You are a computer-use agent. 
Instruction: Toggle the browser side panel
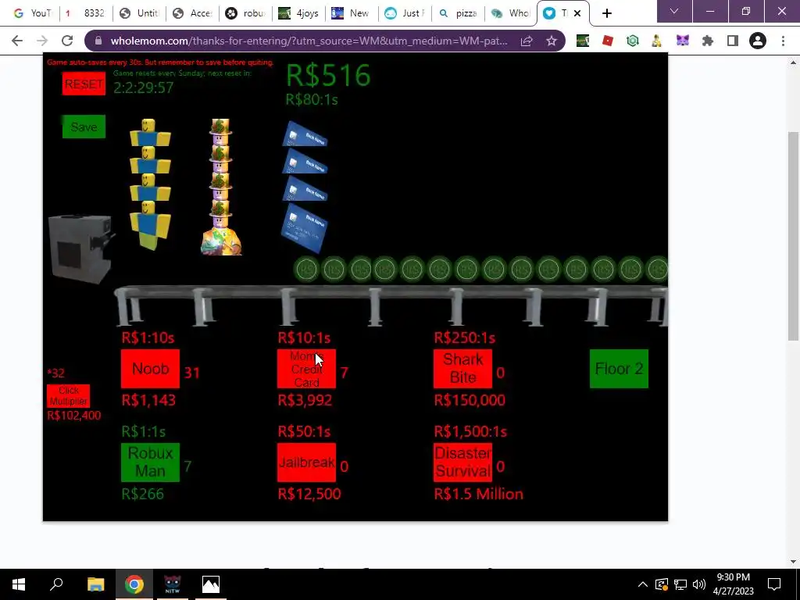click(733, 41)
